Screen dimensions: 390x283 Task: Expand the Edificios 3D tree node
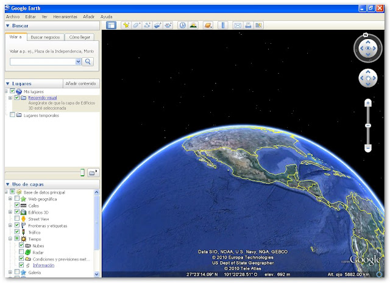click(10, 212)
